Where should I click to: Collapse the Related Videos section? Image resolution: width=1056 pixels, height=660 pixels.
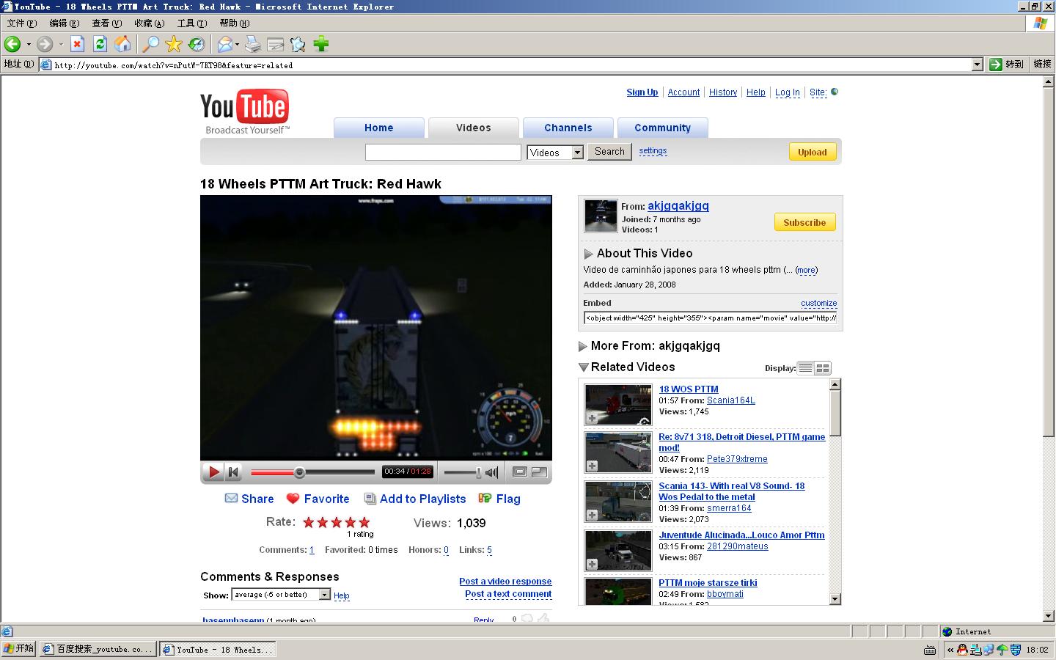click(x=583, y=367)
